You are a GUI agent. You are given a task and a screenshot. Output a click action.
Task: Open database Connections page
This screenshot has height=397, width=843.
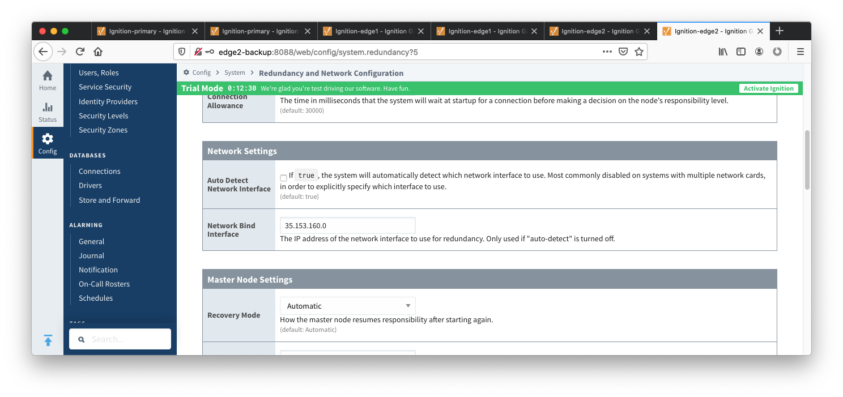99,171
